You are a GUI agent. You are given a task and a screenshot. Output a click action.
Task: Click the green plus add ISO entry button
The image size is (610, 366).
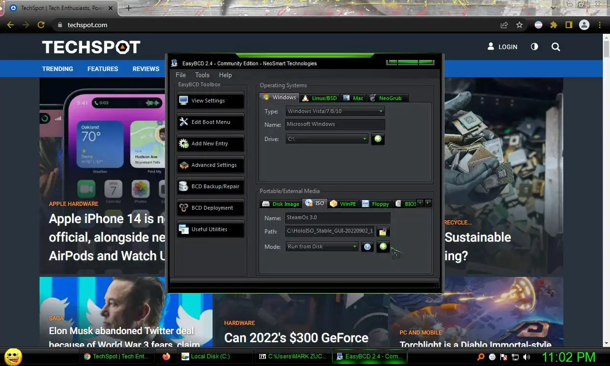point(383,246)
